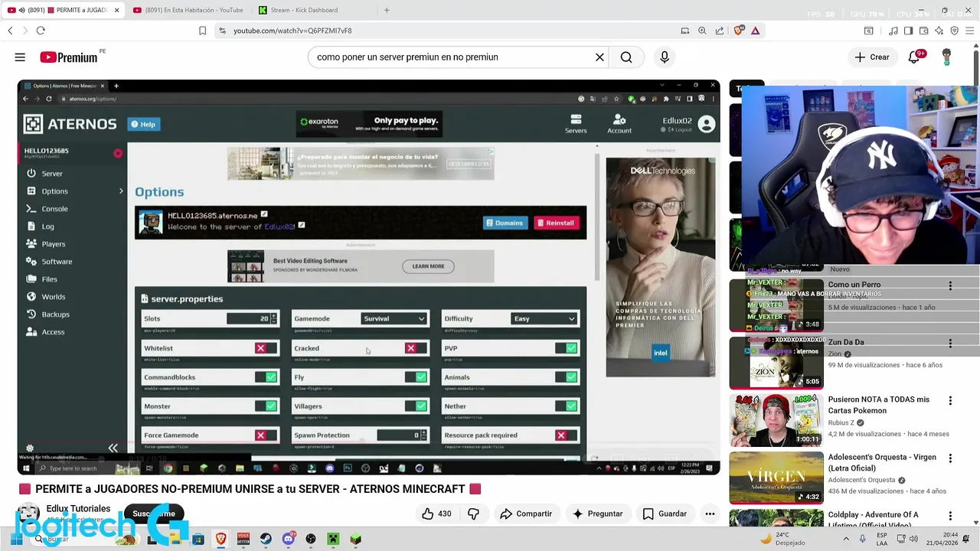Toggle the browser sidebar panel icon
This screenshot has width=980, height=551.
click(x=908, y=31)
